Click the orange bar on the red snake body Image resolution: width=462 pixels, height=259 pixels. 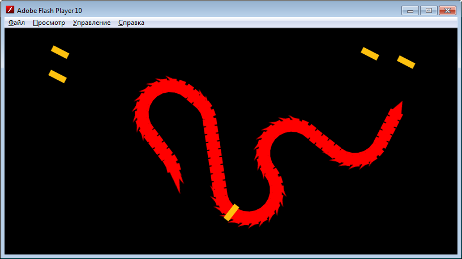pyautogui.click(x=232, y=213)
